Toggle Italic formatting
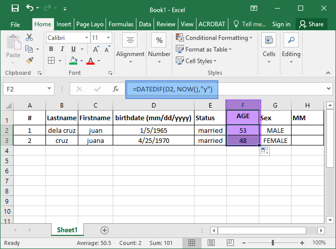 click(x=62, y=49)
